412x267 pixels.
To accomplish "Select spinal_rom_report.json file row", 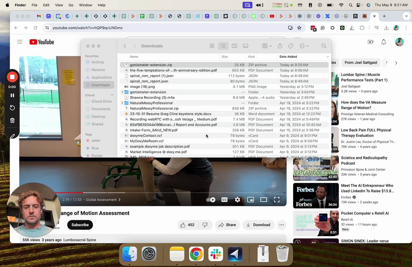I will [x=224, y=81].
